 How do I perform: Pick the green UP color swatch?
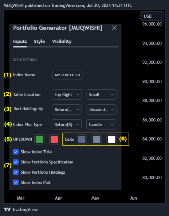(x=39, y=139)
